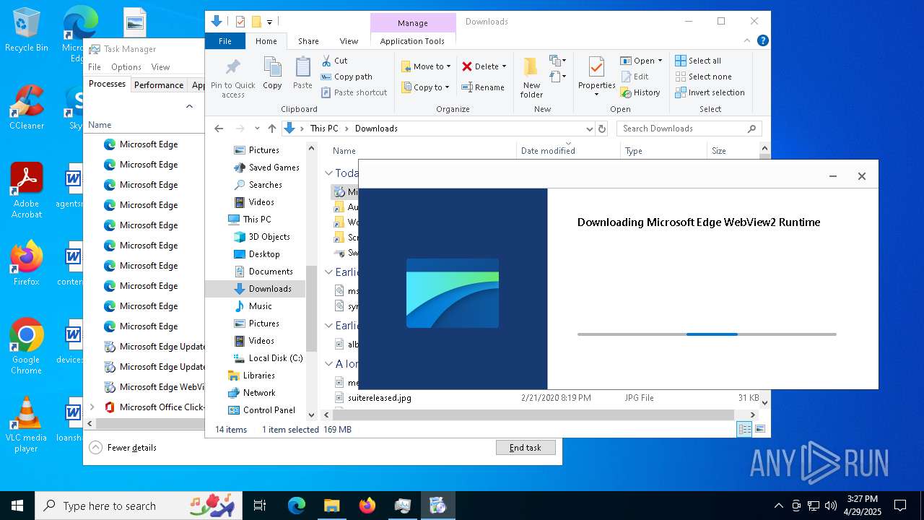Open the File tab
Screen dimensions: 924x520
pos(225,41)
